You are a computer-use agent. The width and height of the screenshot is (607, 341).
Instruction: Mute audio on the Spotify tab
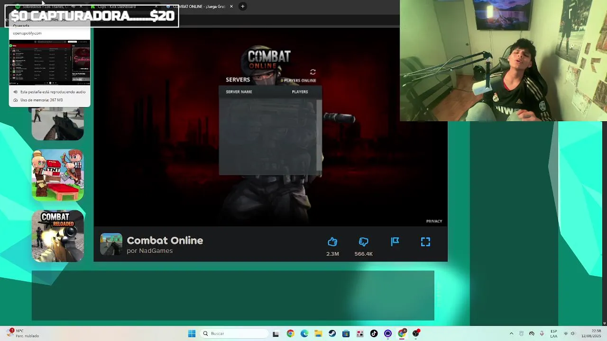click(x=73, y=7)
